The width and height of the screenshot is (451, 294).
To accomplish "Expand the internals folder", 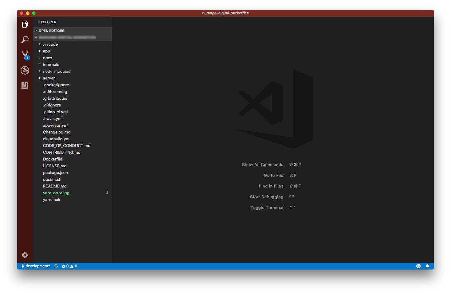I will tap(72, 65).
